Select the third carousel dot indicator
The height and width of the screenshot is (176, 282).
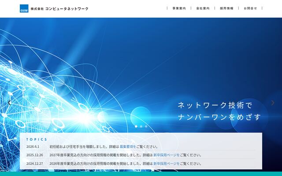point(146,126)
